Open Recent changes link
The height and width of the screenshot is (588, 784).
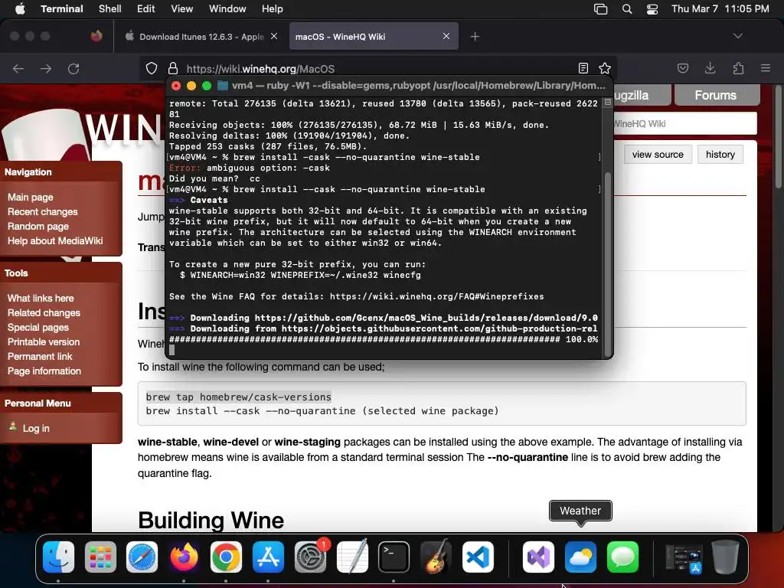pos(43,211)
